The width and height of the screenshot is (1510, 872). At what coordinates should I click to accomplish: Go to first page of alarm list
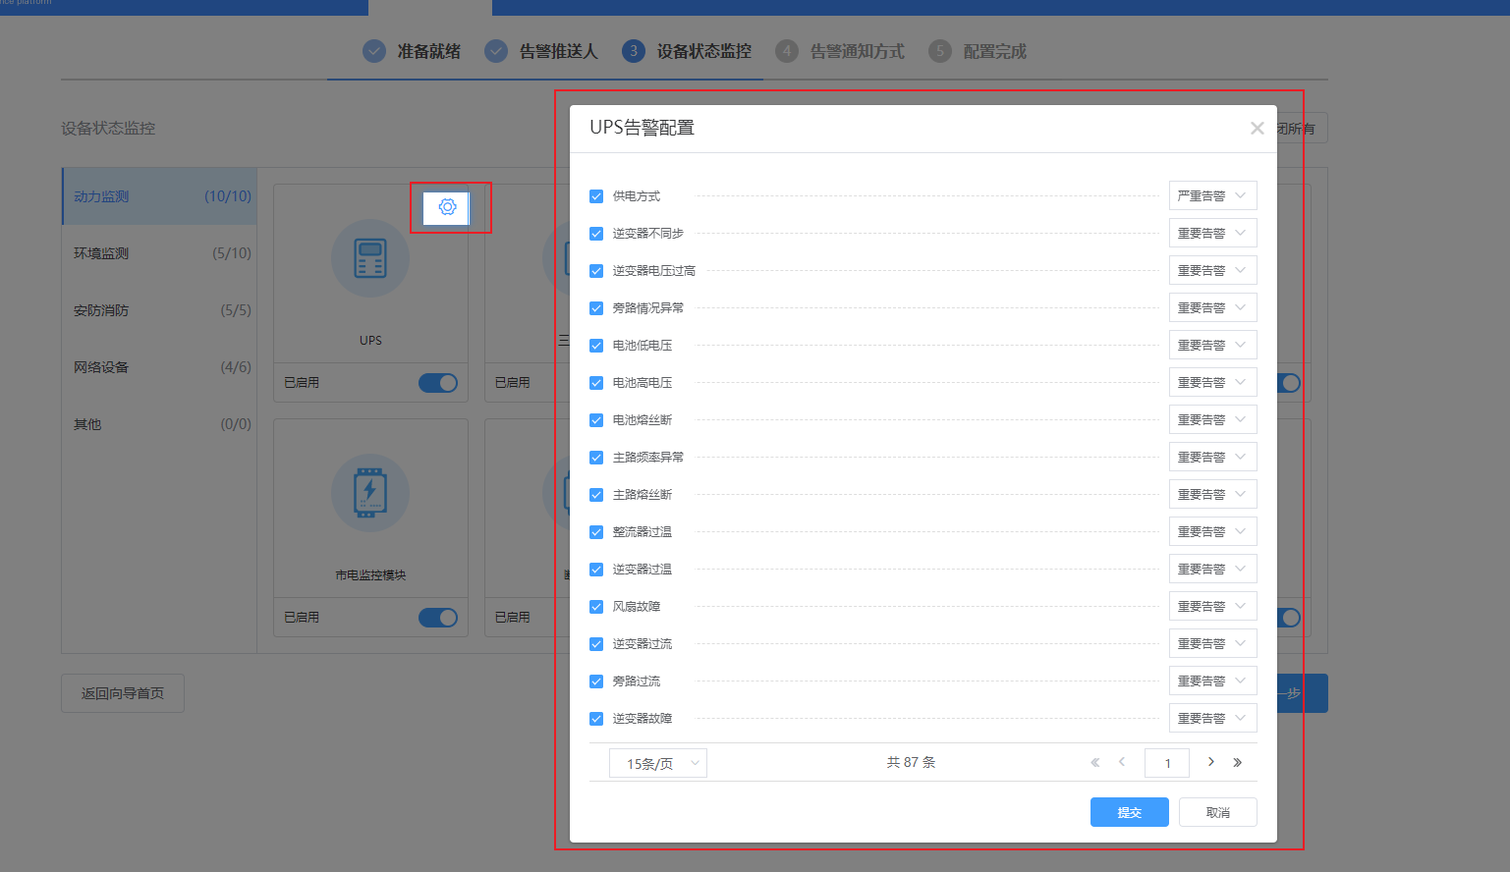(x=1095, y=762)
